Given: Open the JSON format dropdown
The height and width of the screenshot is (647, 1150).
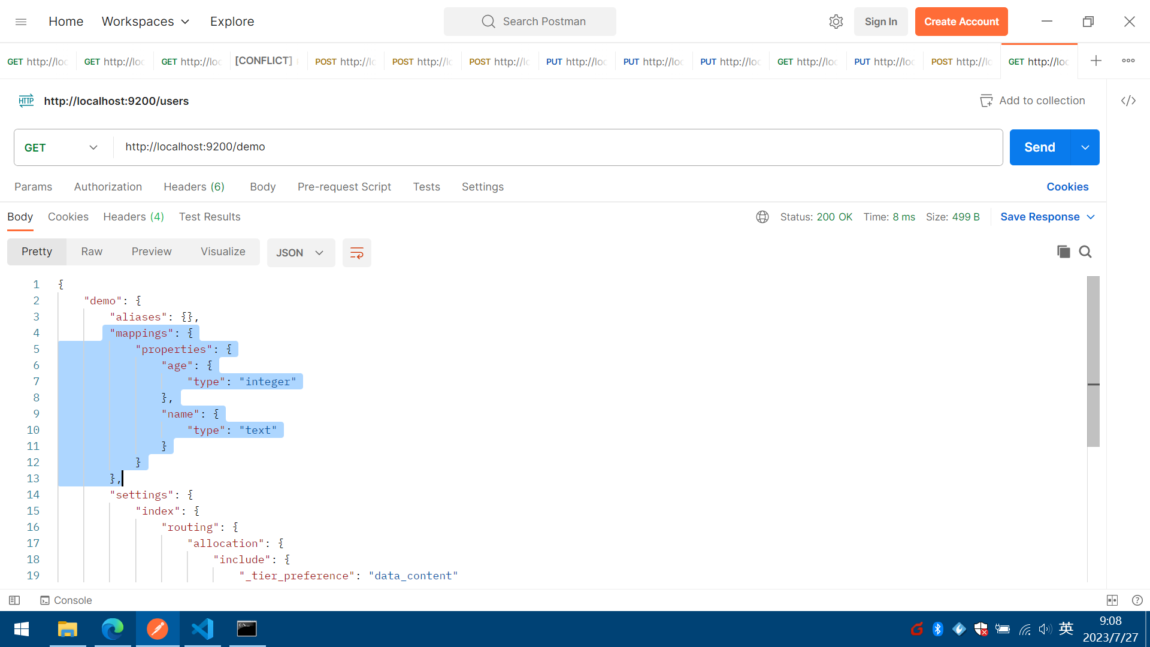Looking at the screenshot, I should (x=300, y=253).
